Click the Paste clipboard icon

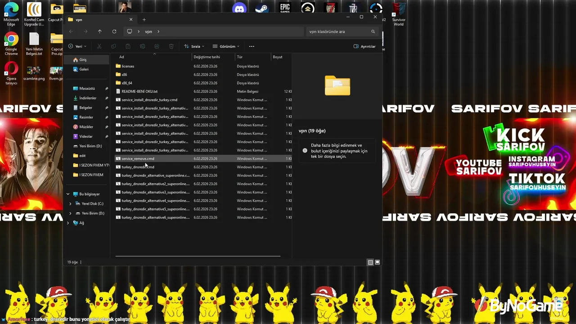128,46
